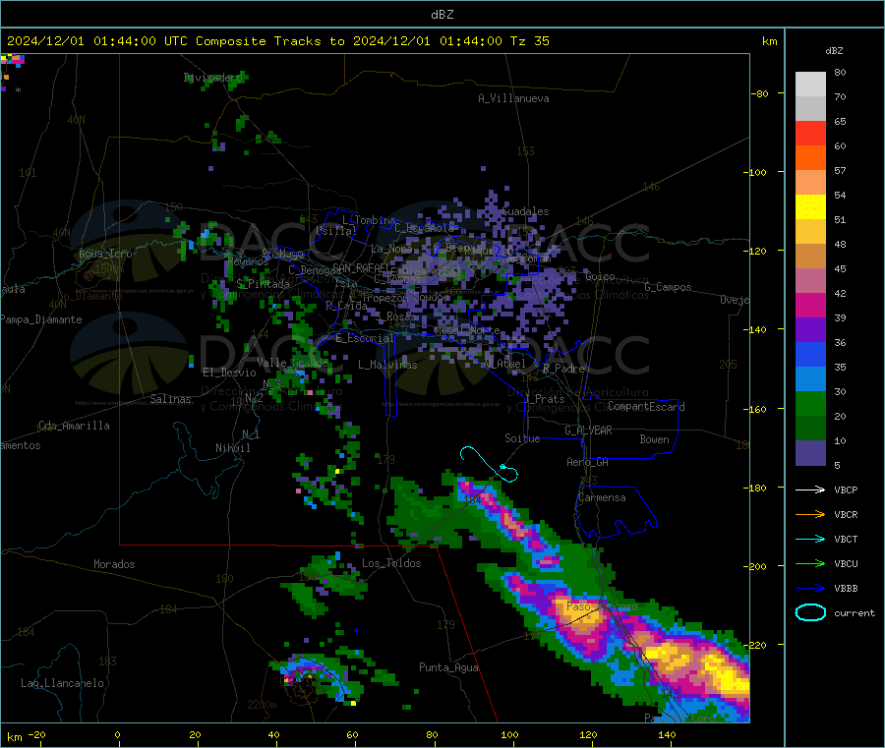Click the Lag.Llancanelo map label
Viewport: 885px width, 748px height.
point(62,683)
